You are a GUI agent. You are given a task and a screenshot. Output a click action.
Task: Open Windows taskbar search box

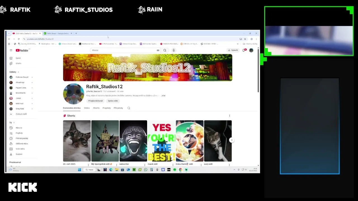(89, 170)
